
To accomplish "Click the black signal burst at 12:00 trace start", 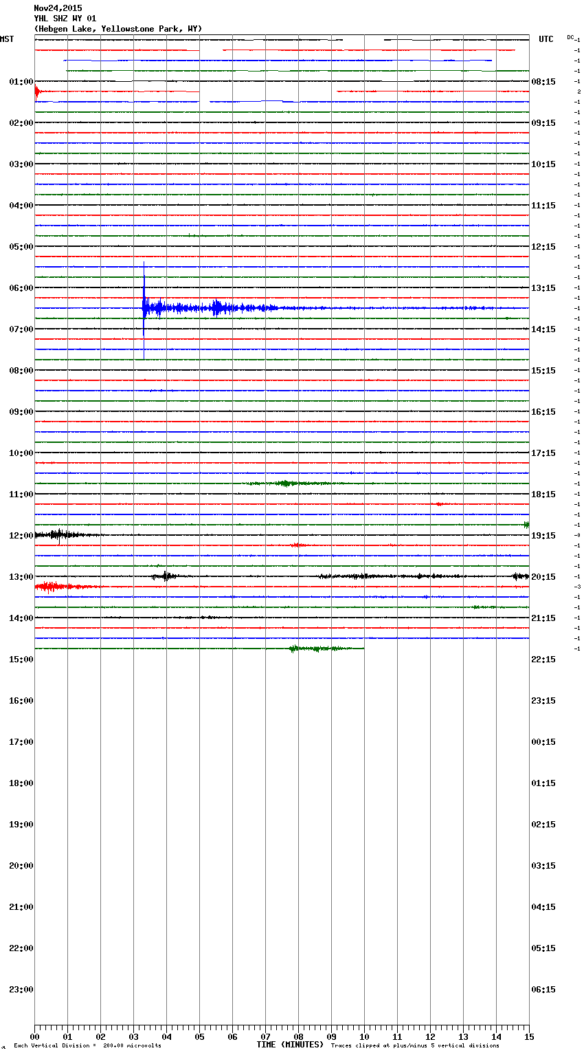I will pos(60,535).
